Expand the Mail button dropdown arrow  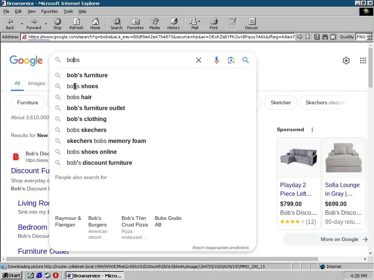pyautogui.click(x=199, y=22)
